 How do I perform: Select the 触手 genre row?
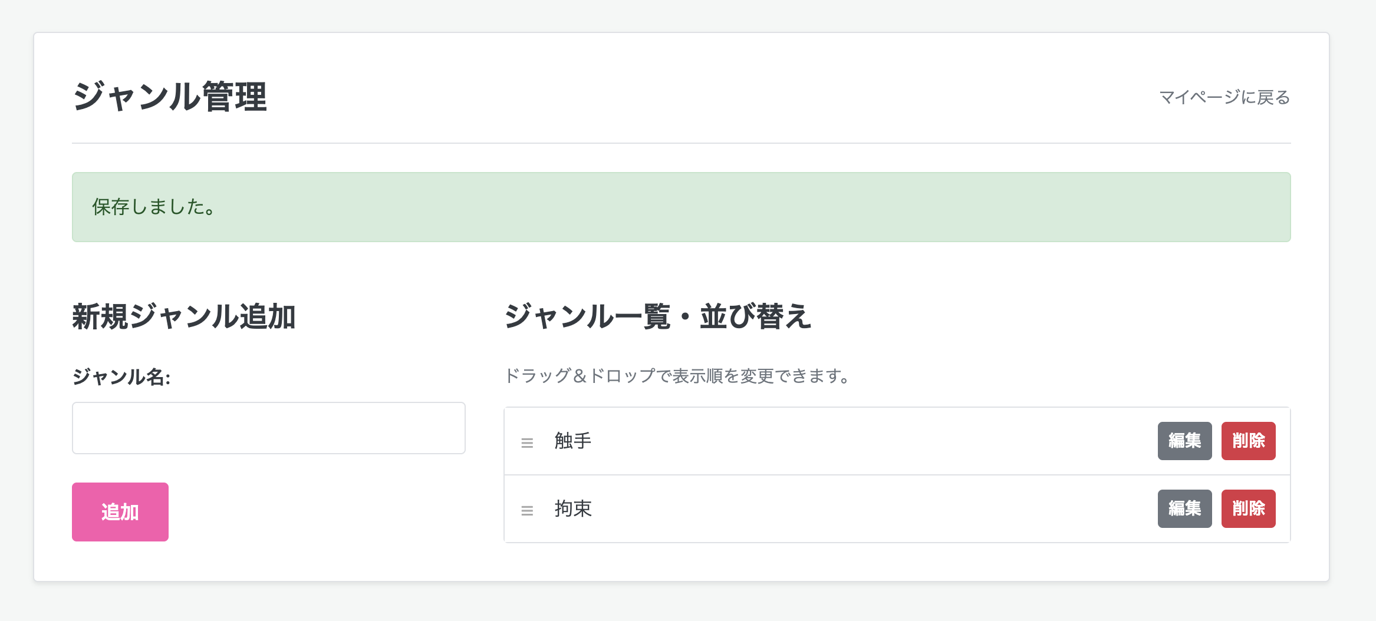coord(825,441)
